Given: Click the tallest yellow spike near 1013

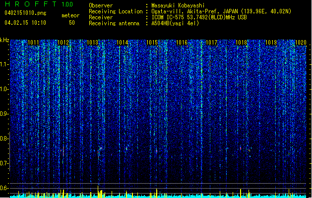Looking at the screenshot, I should point(98,192).
